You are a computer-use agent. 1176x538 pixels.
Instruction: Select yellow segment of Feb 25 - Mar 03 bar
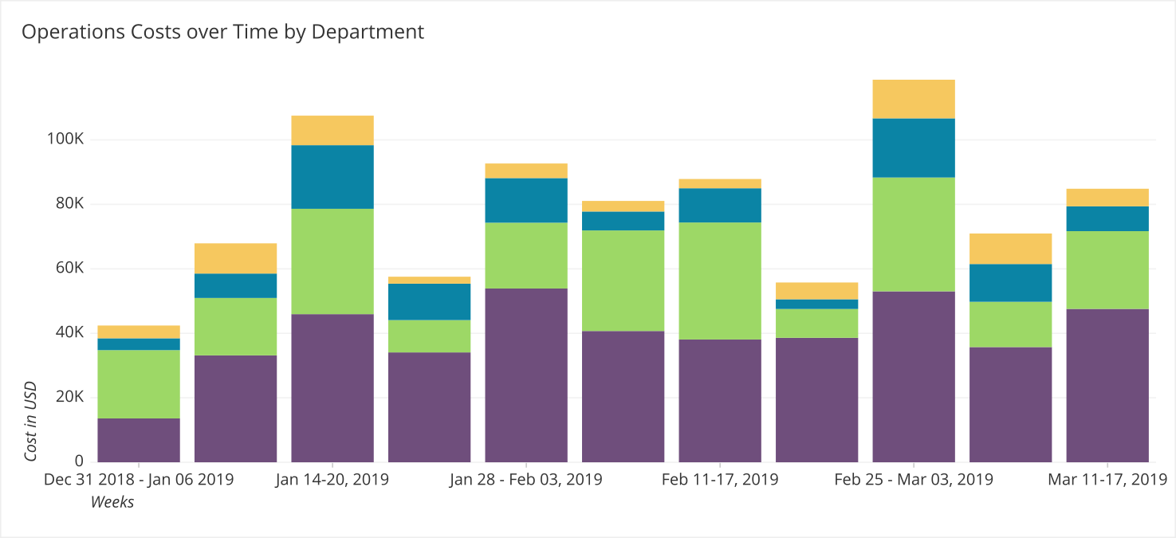[914, 99]
